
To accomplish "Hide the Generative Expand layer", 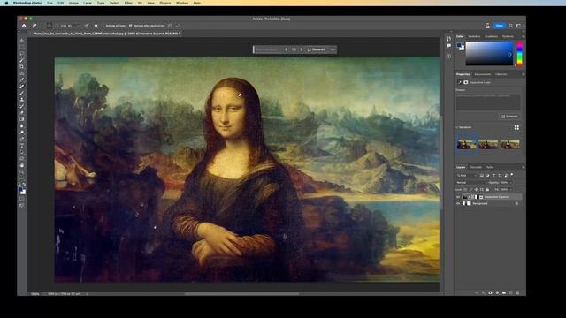I will [x=458, y=197].
